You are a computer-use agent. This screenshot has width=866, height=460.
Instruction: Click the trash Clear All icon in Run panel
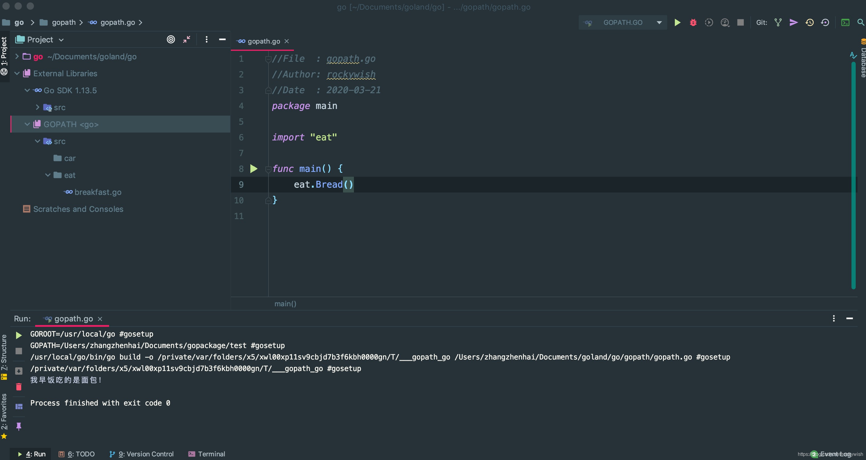pyautogui.click(x=19, y=387)
